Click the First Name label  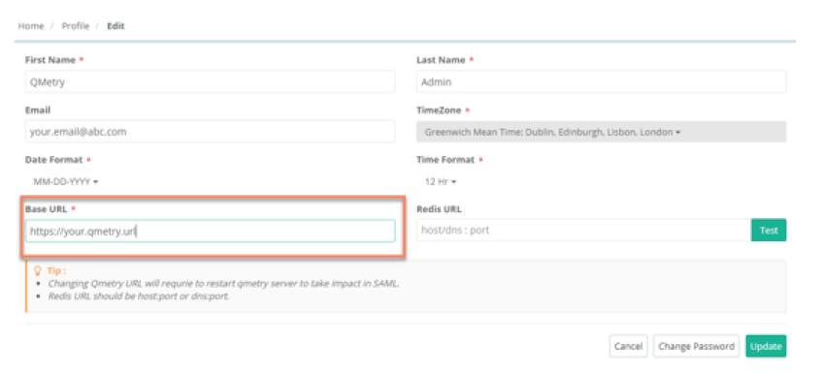[x=50, y=60]
